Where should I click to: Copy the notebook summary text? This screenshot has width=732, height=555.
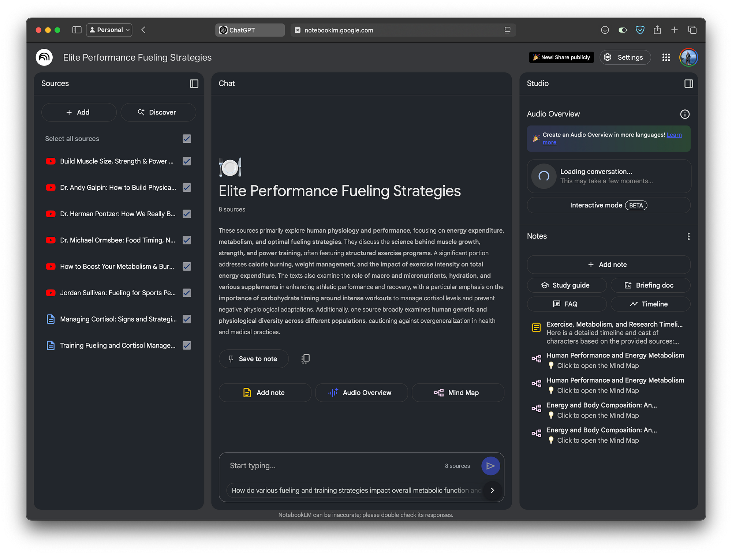pos(305,359)
